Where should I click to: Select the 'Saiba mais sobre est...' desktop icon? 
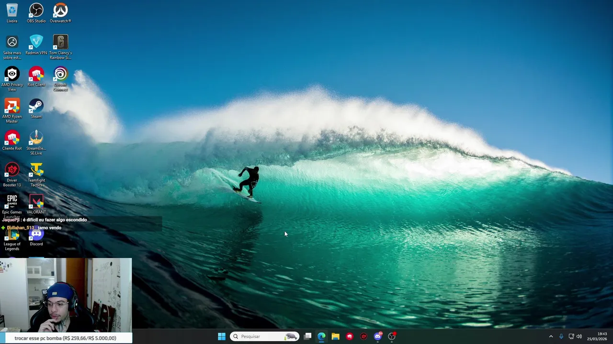pyautogui.click(x=12, y=47)
